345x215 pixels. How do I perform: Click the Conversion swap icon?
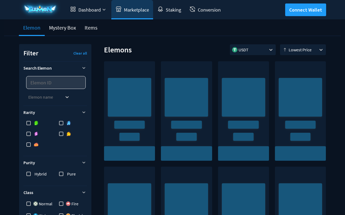point(192,9)
